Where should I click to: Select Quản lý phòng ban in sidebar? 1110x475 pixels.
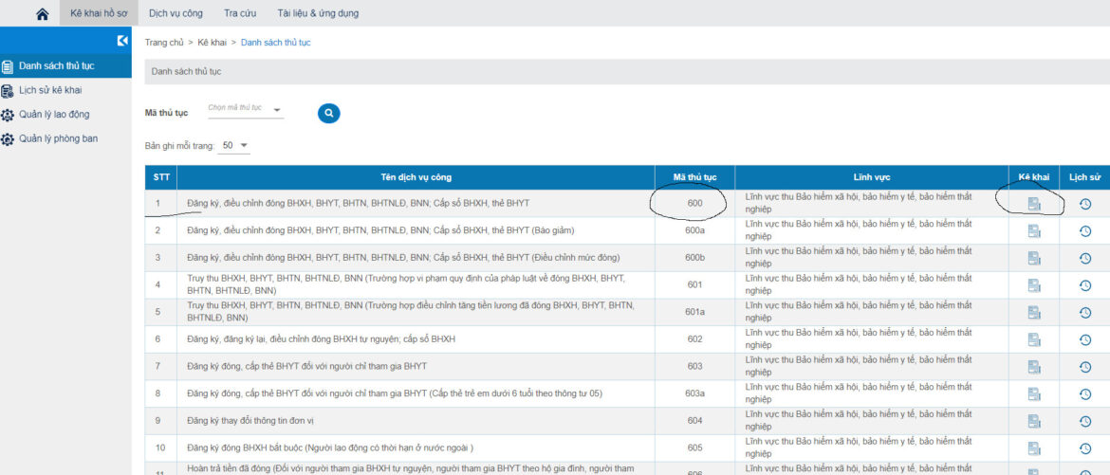pyautogui.click(x=58, y=138)
